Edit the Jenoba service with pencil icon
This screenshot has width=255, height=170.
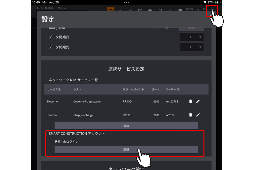[198, 115]
